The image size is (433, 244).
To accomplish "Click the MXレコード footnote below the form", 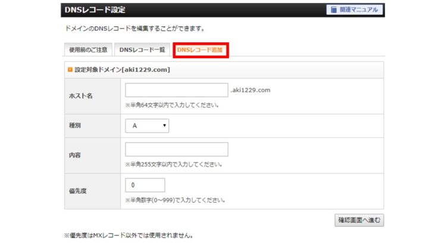I will click(x=129, y=236).
